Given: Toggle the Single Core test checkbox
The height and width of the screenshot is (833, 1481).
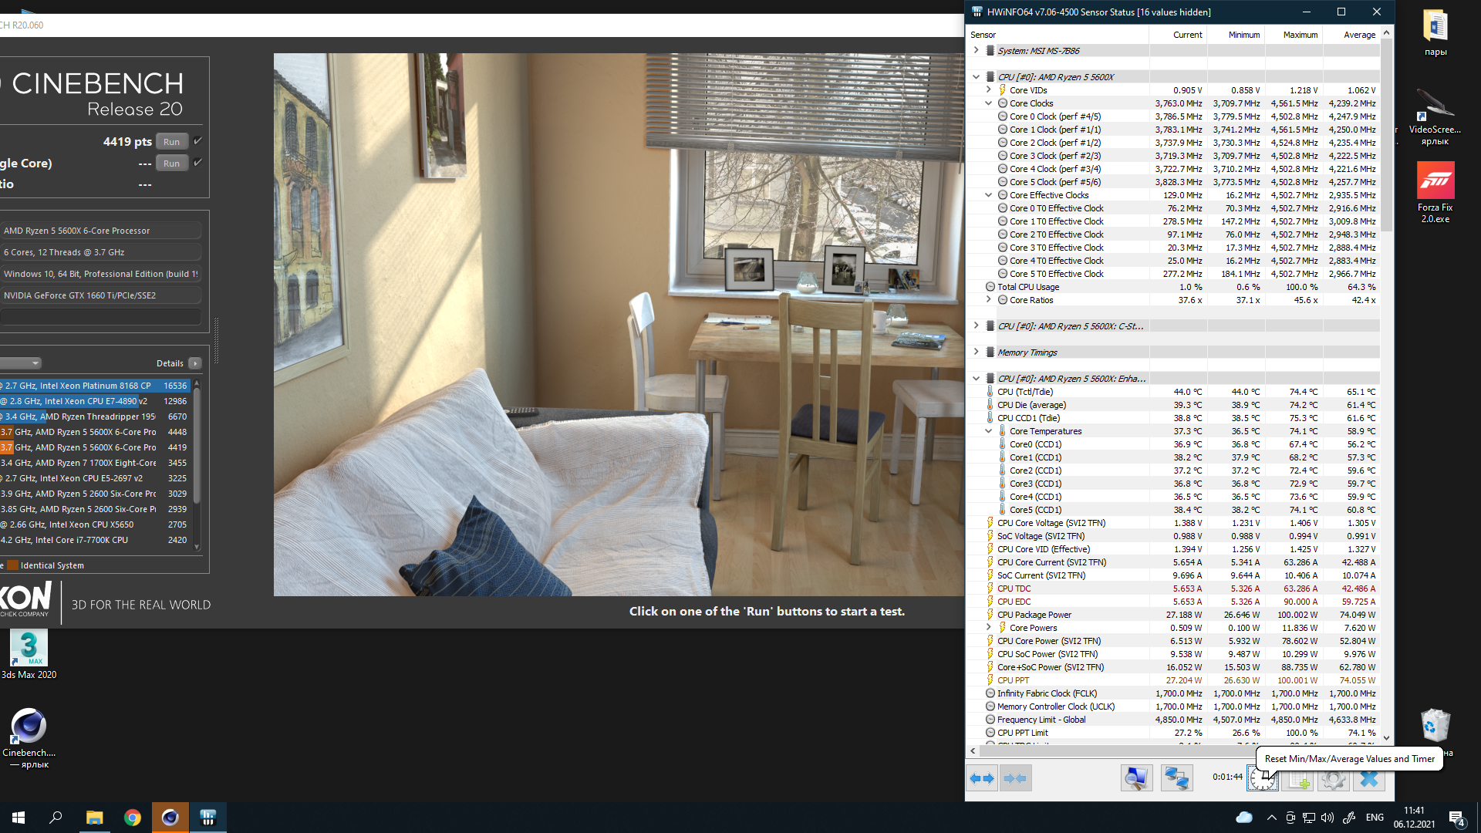Looking at the screenshot, I should click(x=197, y=163).
